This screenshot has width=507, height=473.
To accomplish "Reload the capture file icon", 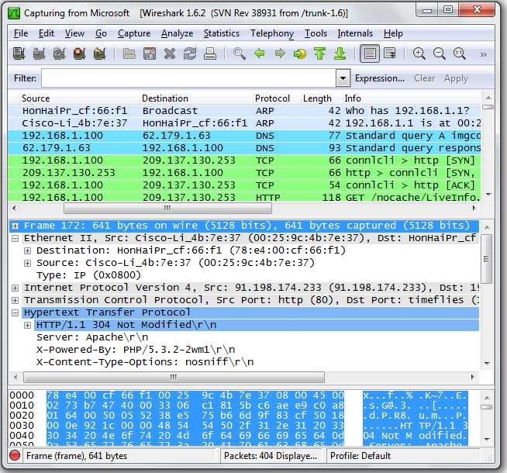I will coord(189,54).
